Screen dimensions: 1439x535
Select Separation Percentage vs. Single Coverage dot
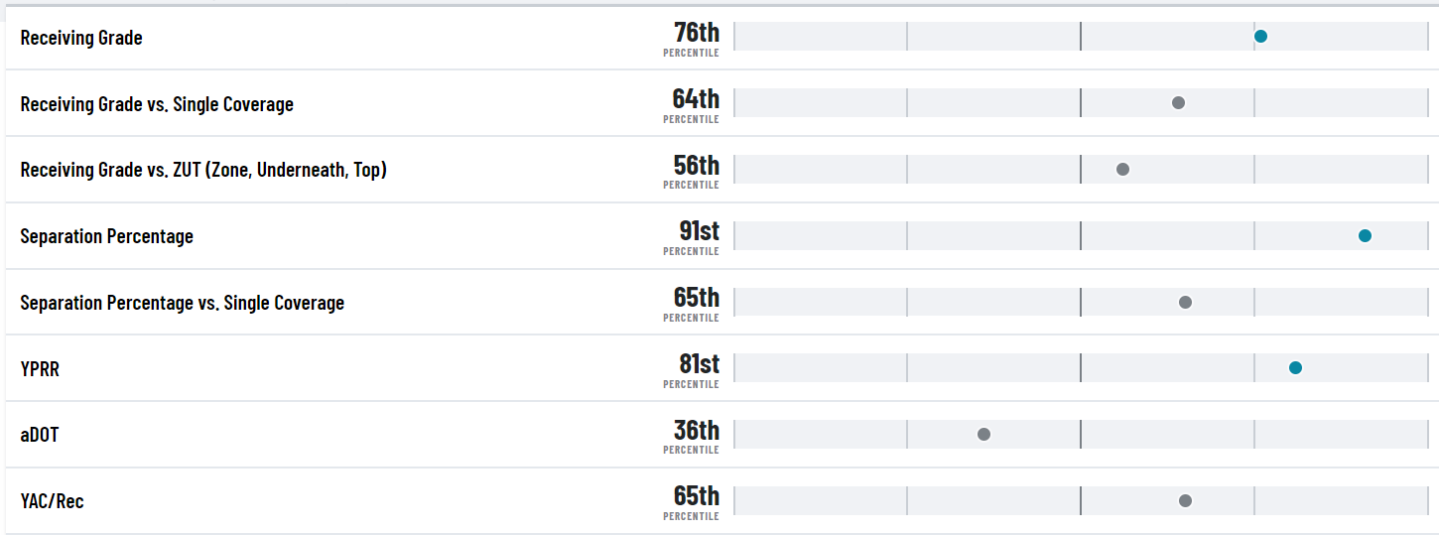click(1185, 302)
